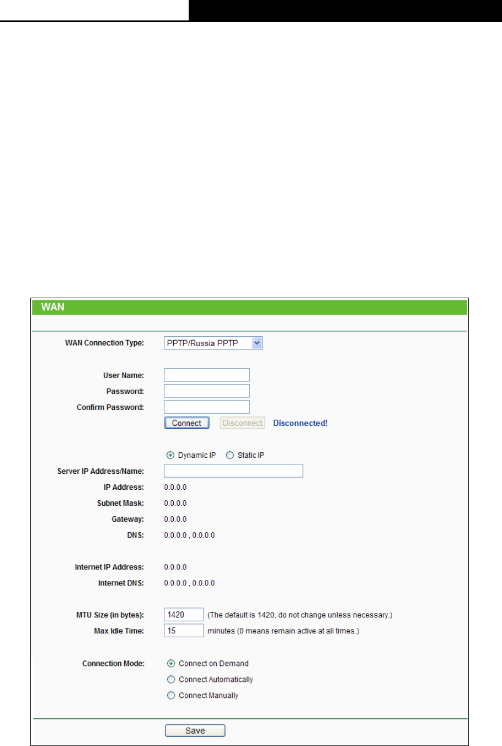Screen dimensions: 502x746
Task: Click the MTU default 1420 note
Action: pos(300,615)
